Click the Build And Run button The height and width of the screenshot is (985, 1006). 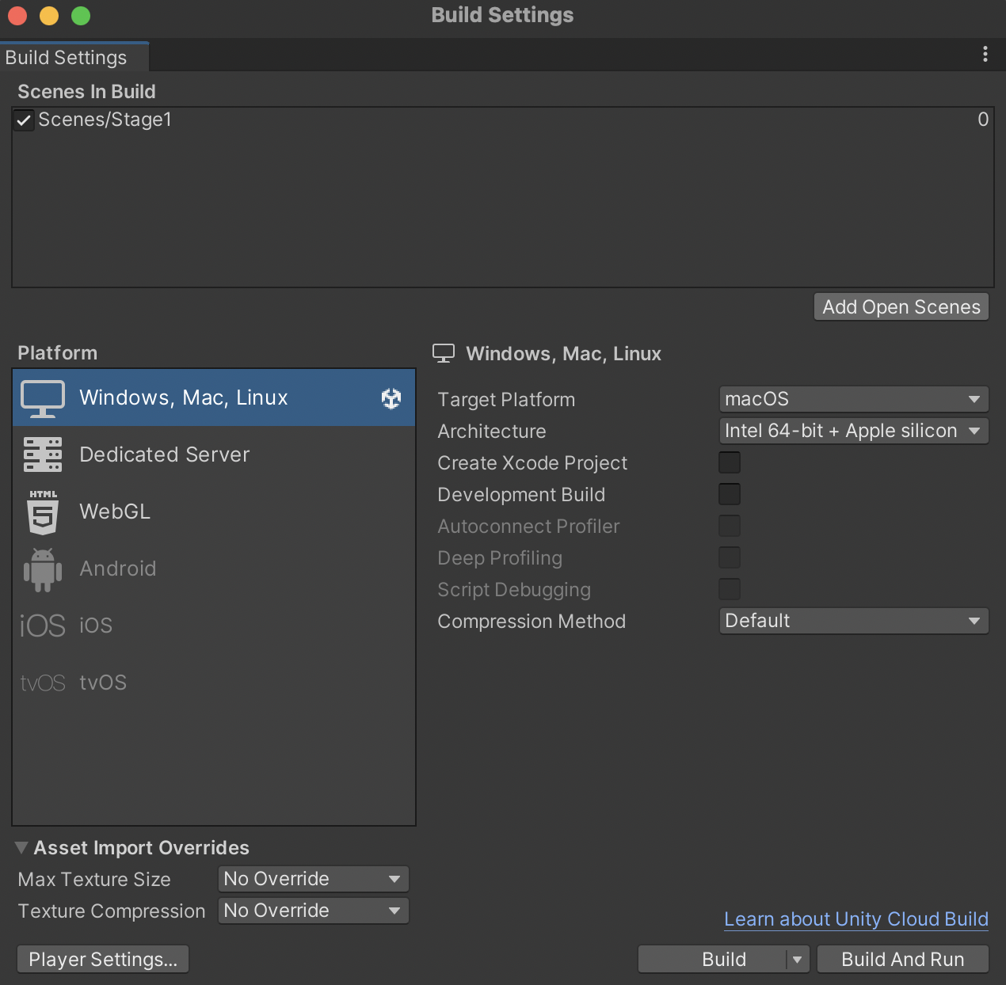[x=903, y=960]
